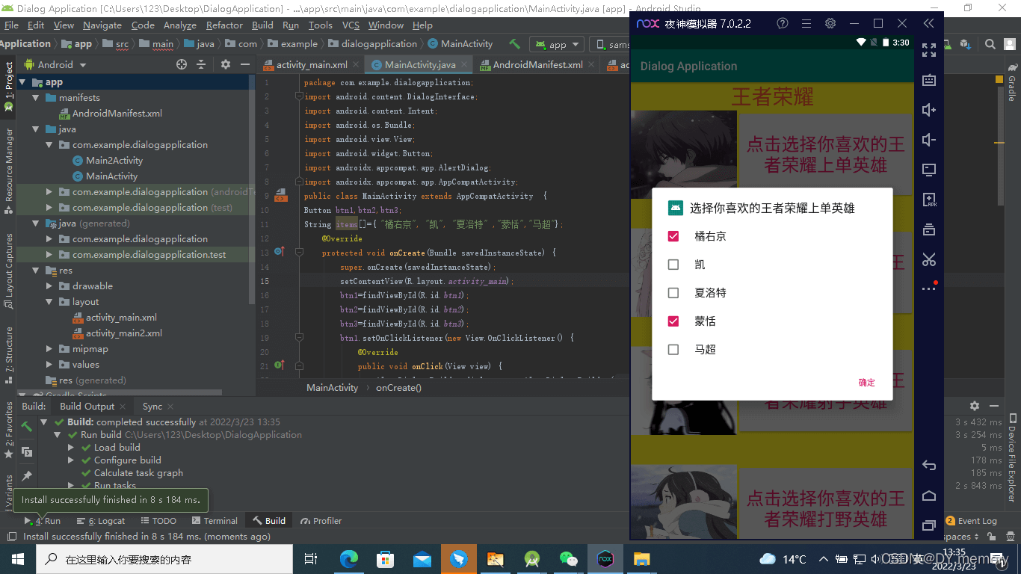Click Nox volume down icon

(929, 140)
